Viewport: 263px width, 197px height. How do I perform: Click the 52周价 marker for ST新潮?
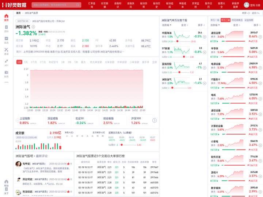pyautogui.click(x=184, y=57)
